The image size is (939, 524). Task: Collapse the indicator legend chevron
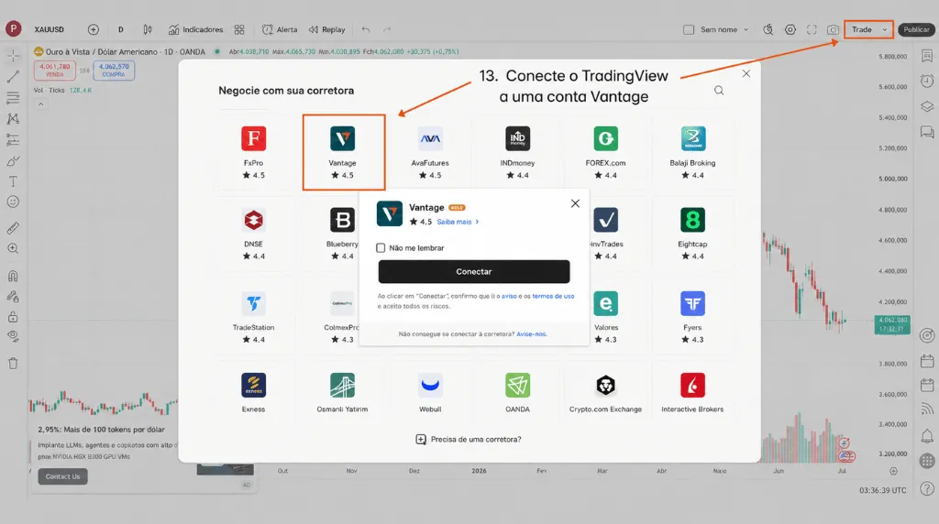coord(40,104)
